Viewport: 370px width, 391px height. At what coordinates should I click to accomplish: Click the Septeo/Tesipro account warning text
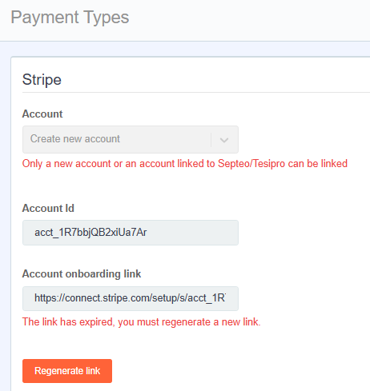185,164
